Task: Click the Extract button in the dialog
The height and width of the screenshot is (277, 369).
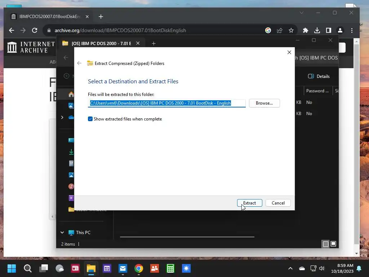Action: pyautogui.click(x=249, y=203)
